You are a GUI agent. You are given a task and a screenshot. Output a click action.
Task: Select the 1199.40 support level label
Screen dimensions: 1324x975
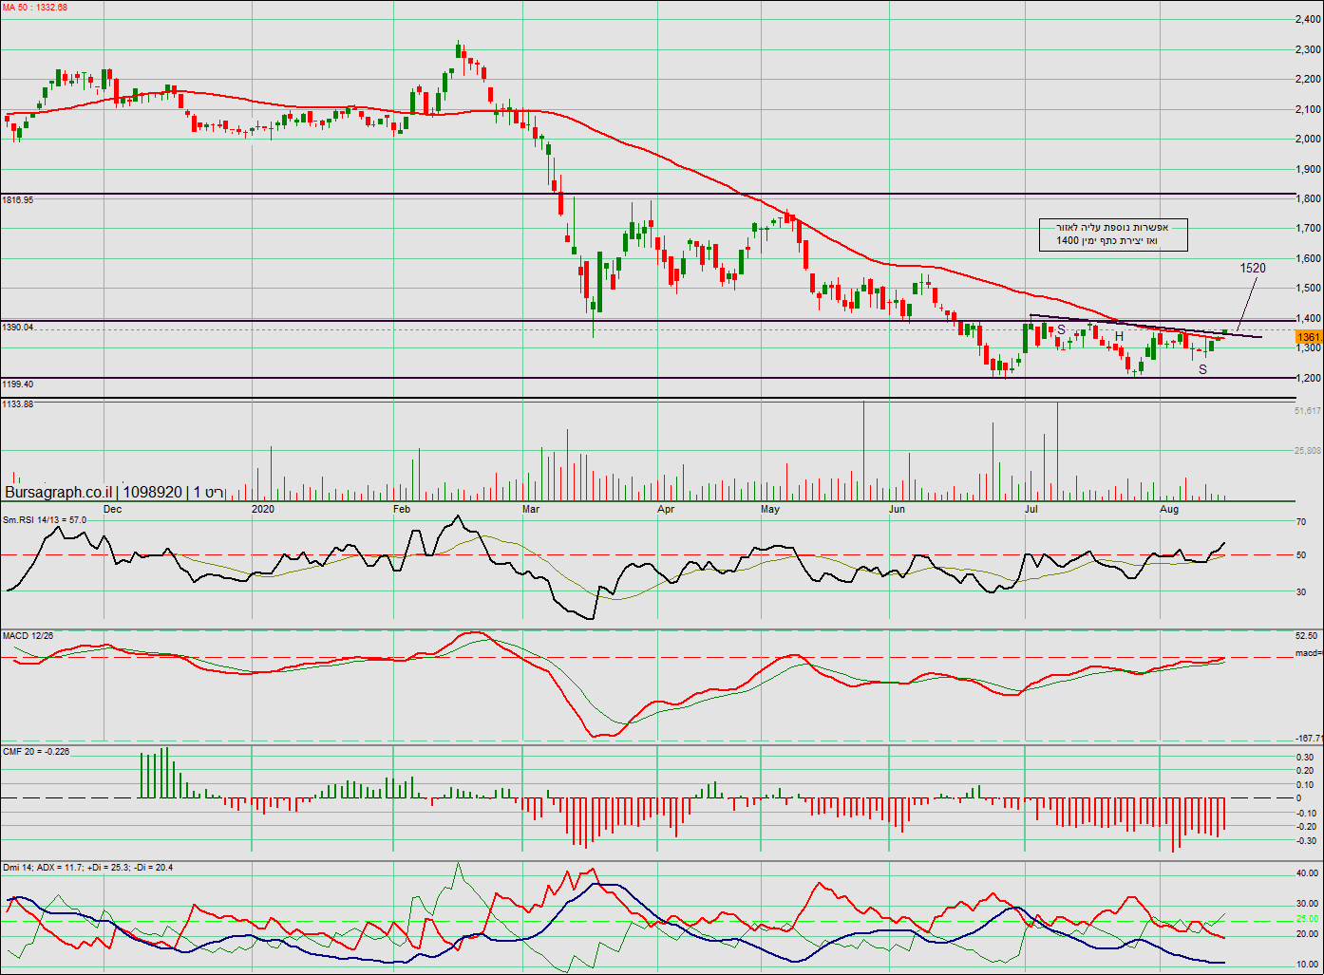tap(18, 384)
